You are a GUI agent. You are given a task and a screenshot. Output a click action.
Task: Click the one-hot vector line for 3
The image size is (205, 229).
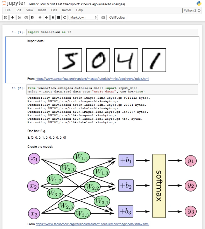[47, 138]
